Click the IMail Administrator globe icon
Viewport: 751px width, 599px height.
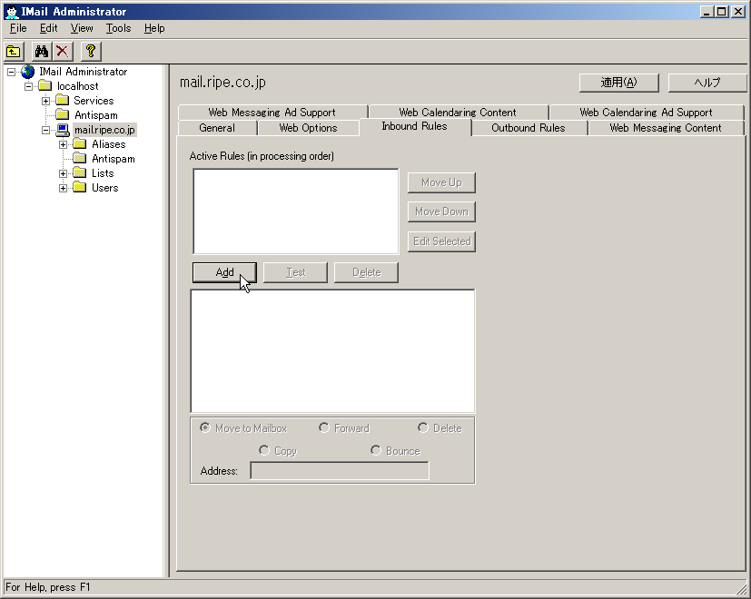[28, 72]
